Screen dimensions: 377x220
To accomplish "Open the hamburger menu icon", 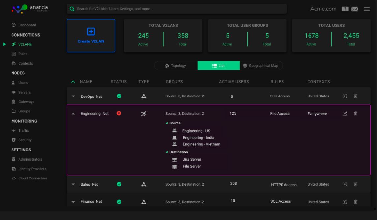I will click(367, 9).
